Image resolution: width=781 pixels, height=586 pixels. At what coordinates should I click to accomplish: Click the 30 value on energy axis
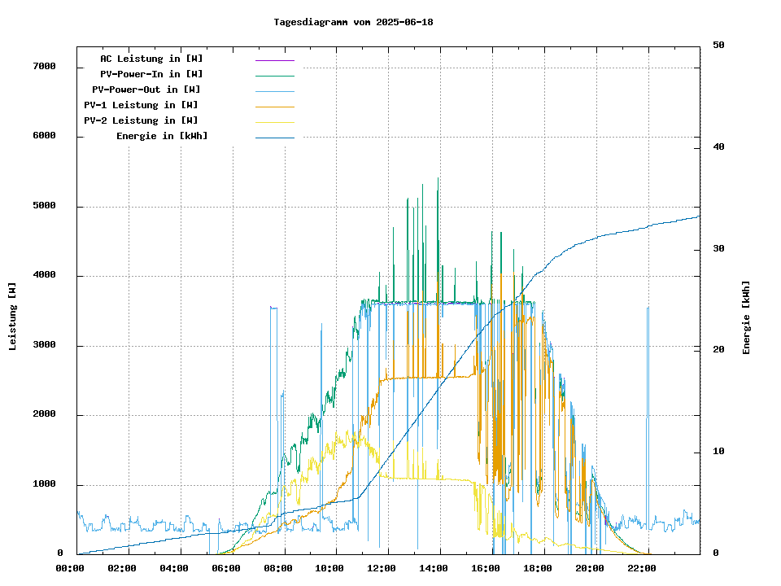[719, 249]
